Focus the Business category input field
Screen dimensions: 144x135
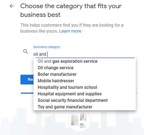pyautogui.click(x=84, y=54)
